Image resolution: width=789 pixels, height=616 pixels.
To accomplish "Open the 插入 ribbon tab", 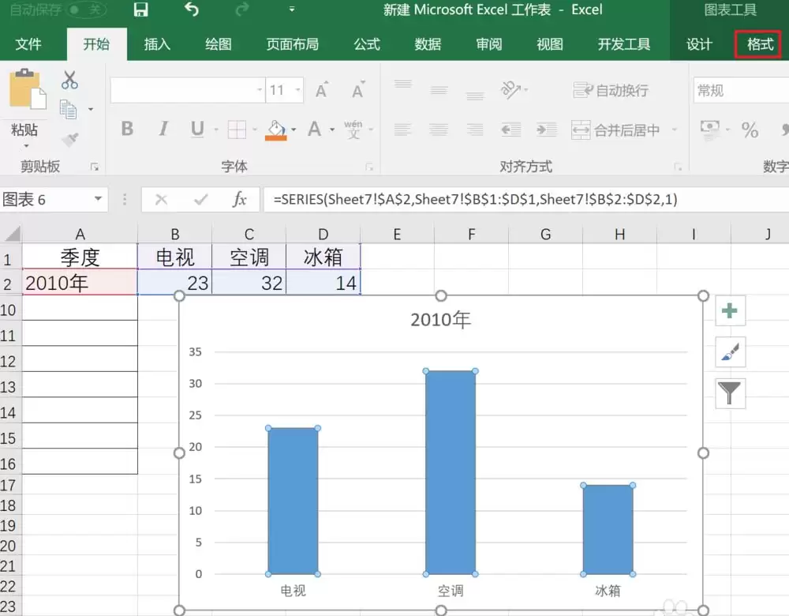I will (157, 44).
